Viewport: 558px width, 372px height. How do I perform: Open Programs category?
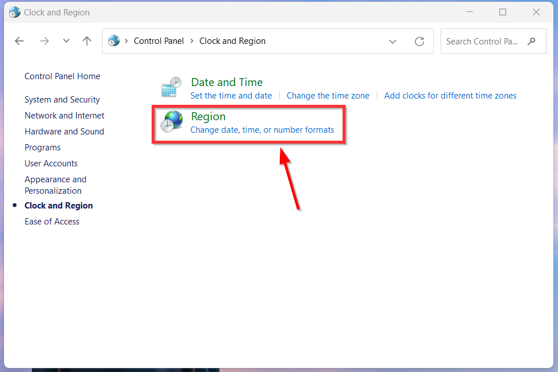42,148
